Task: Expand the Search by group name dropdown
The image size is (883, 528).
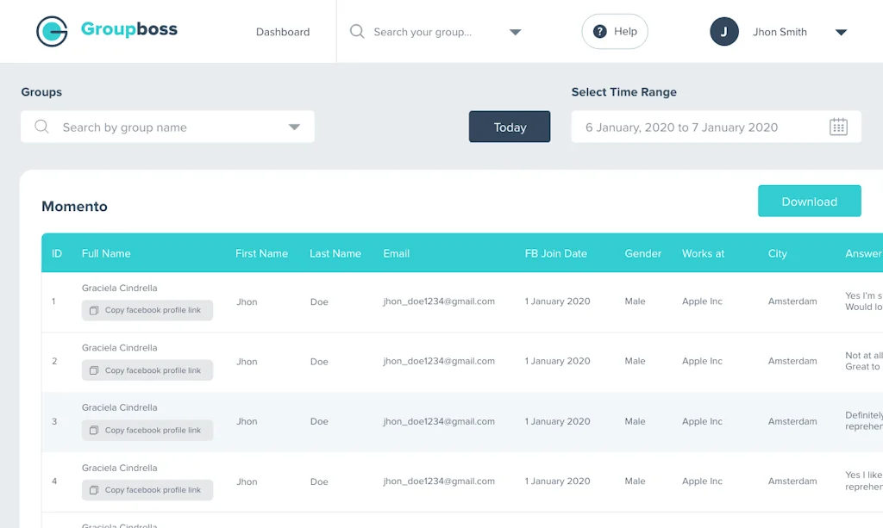Action: point(294,127)
